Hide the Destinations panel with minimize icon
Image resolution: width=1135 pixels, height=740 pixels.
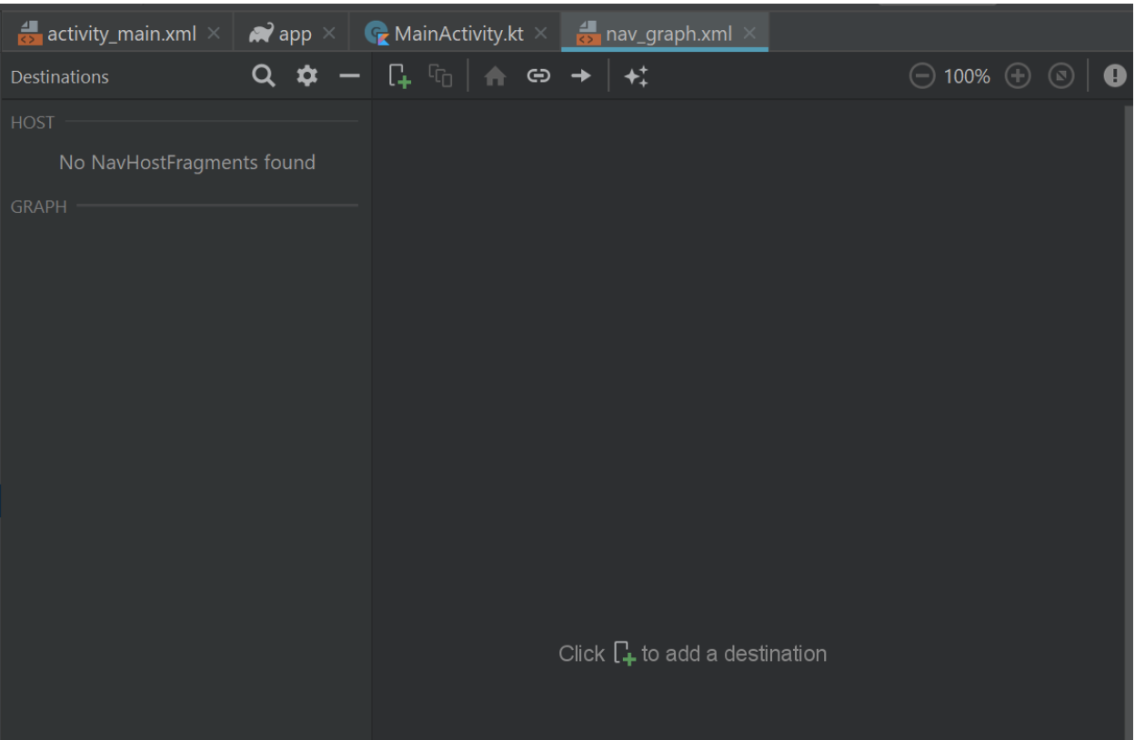pos(348,75)
